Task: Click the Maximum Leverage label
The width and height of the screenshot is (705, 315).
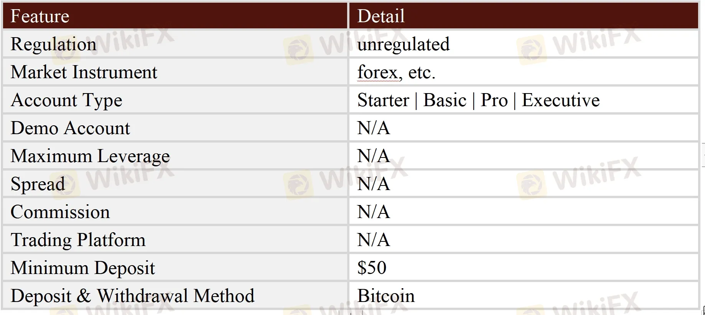Action: point(90,156)
